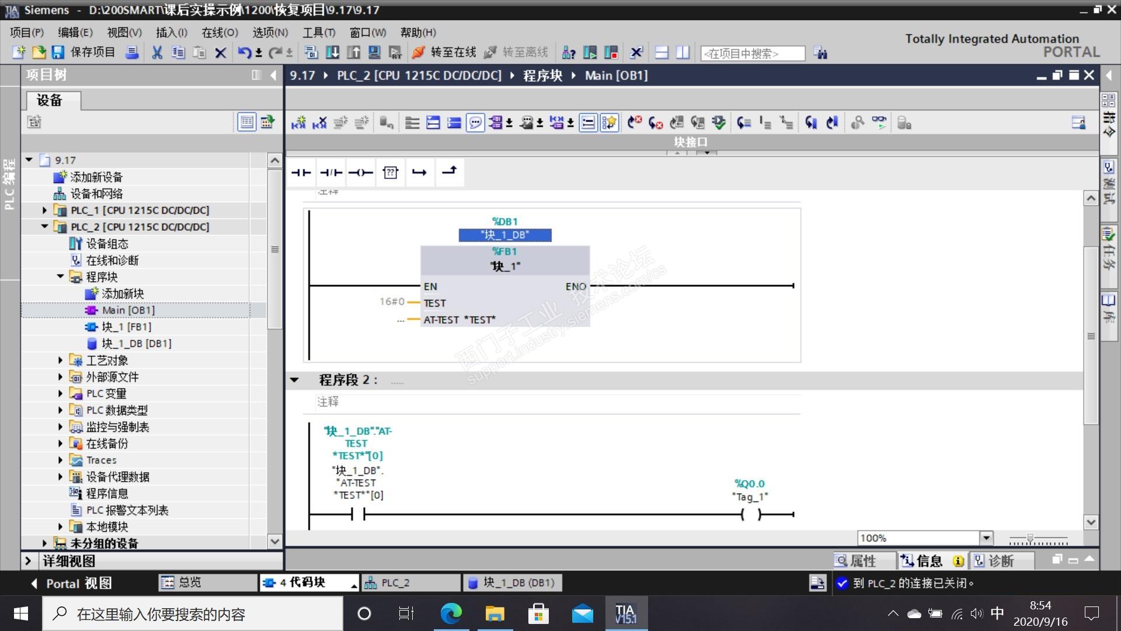Open the 块_1 [FB1] block
This screenshot has height=631, width=1121.
(x=126, y=327)
